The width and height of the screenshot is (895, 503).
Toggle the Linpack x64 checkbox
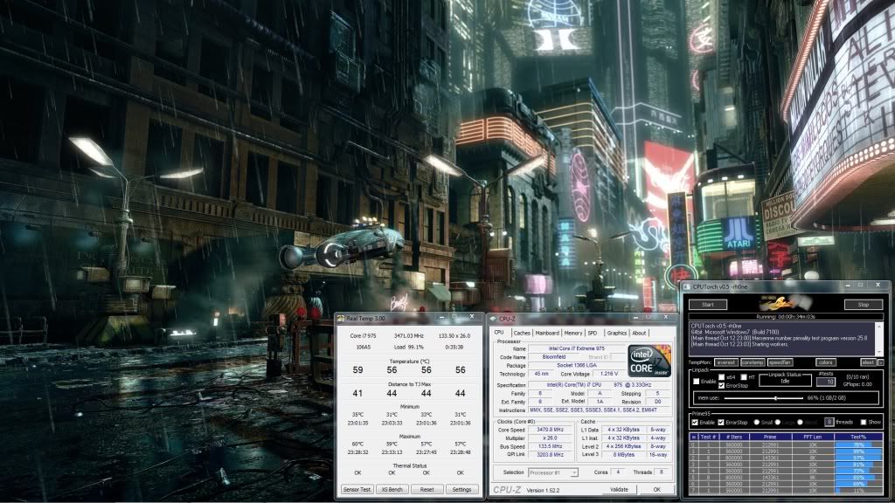click(721, 377)
